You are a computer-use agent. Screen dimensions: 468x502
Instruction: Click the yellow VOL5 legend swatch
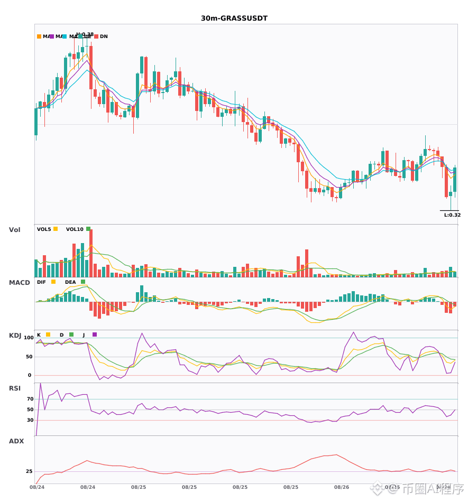pos(56,229)
